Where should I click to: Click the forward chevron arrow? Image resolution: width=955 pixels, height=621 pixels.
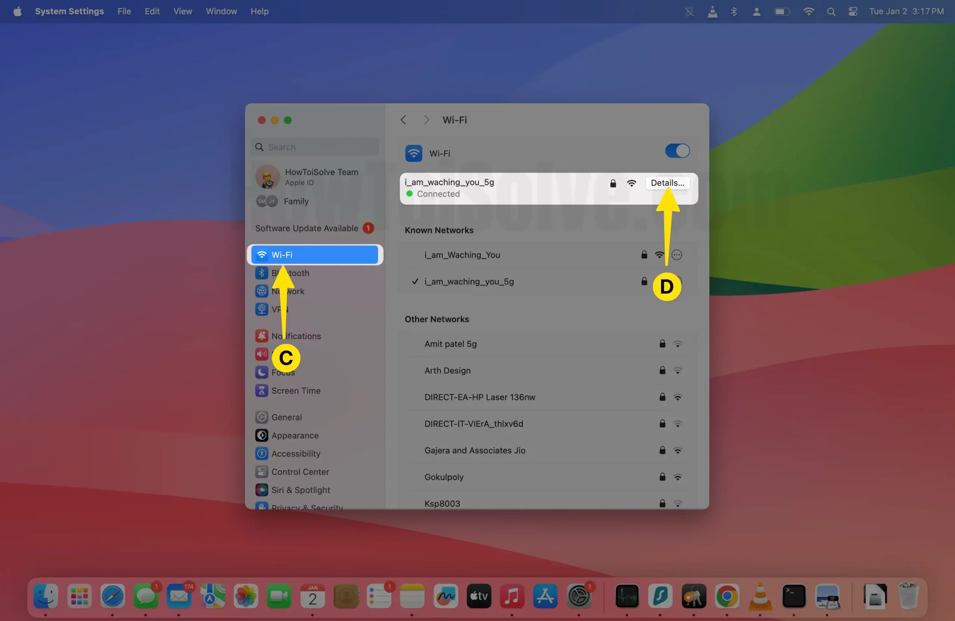[x=426, y=120]
